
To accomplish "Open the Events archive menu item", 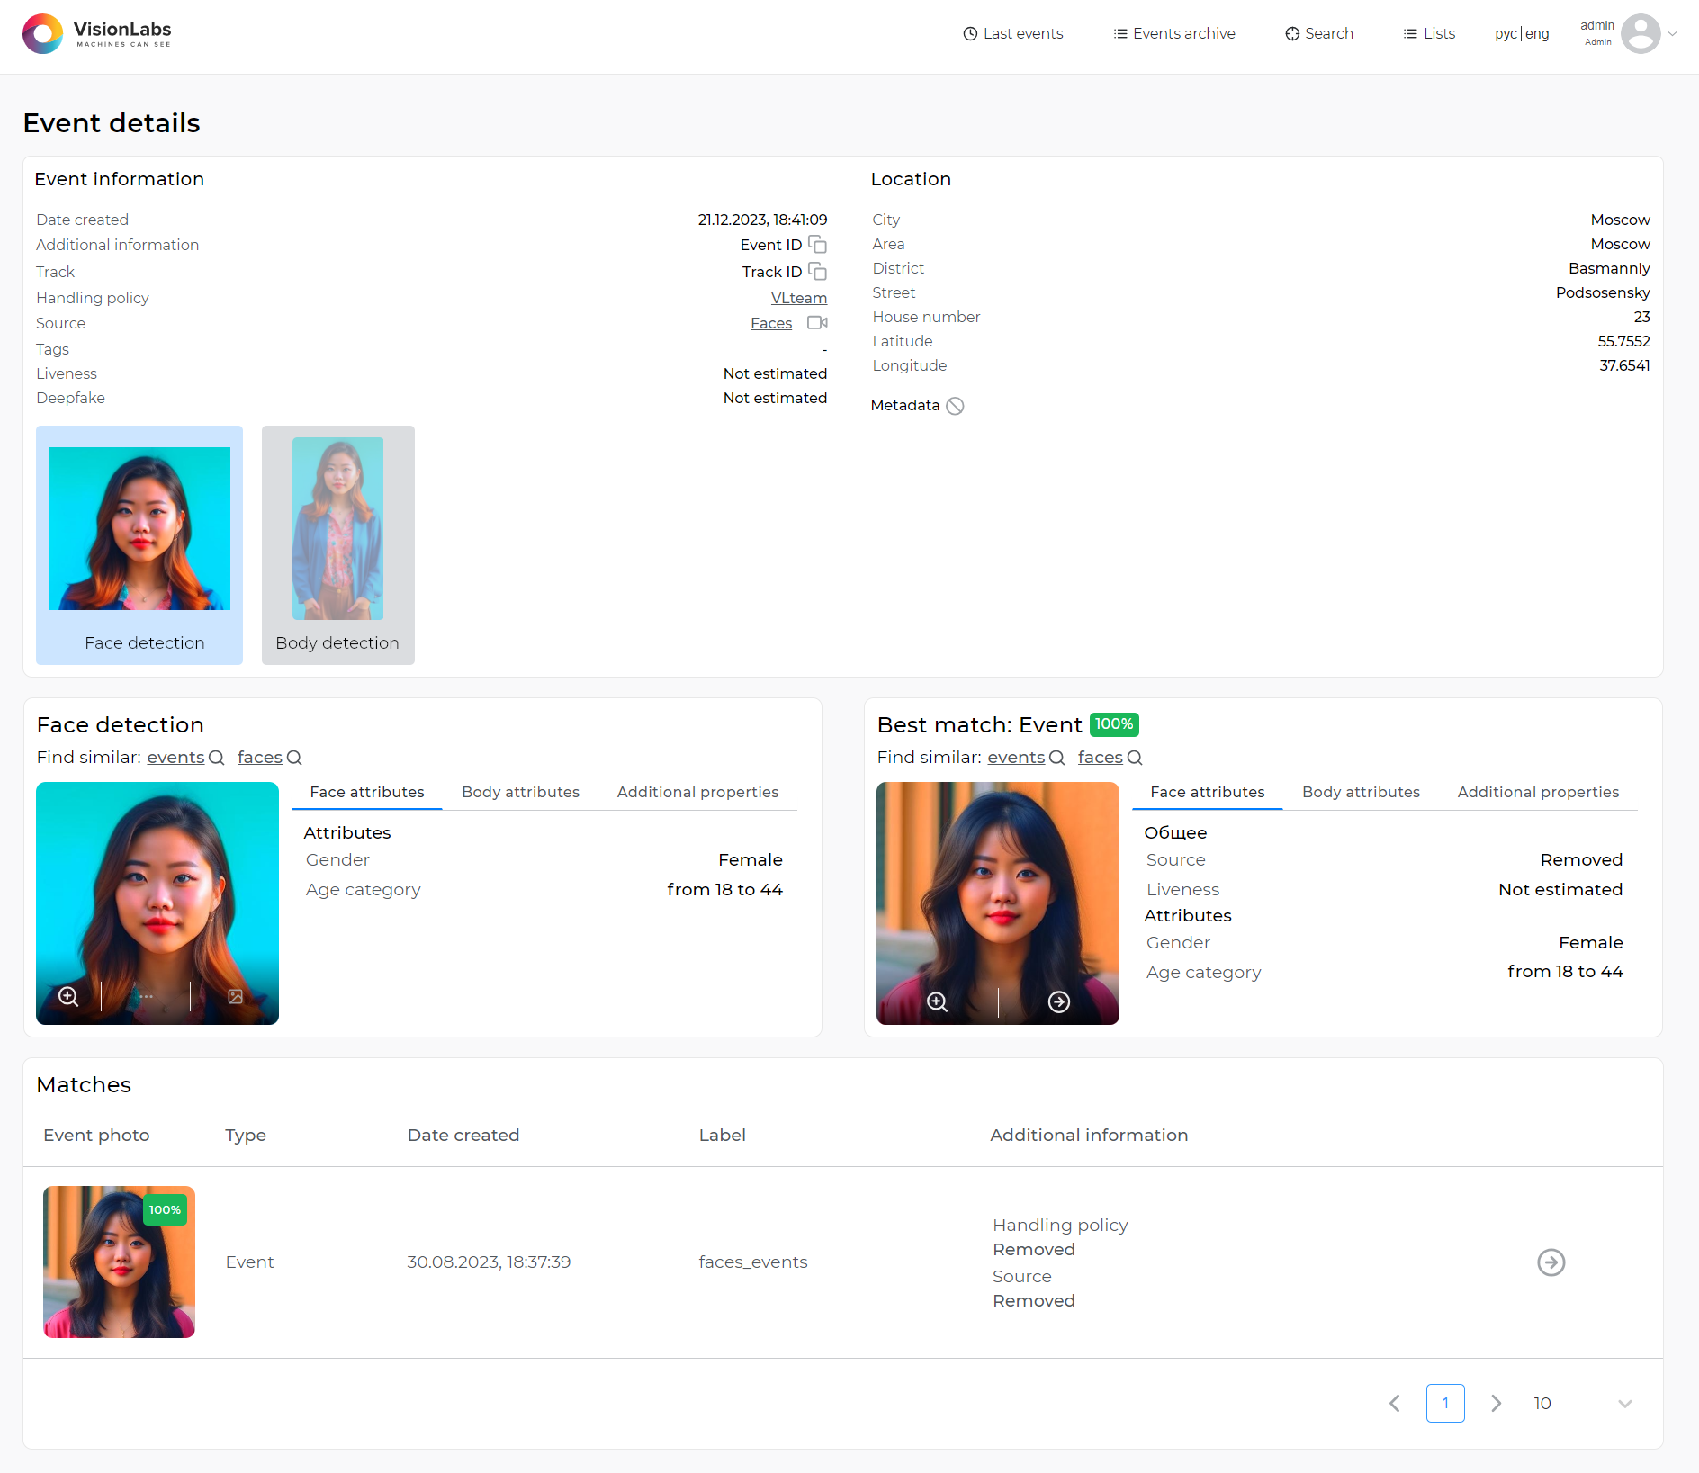I will tap(1174, 34).
